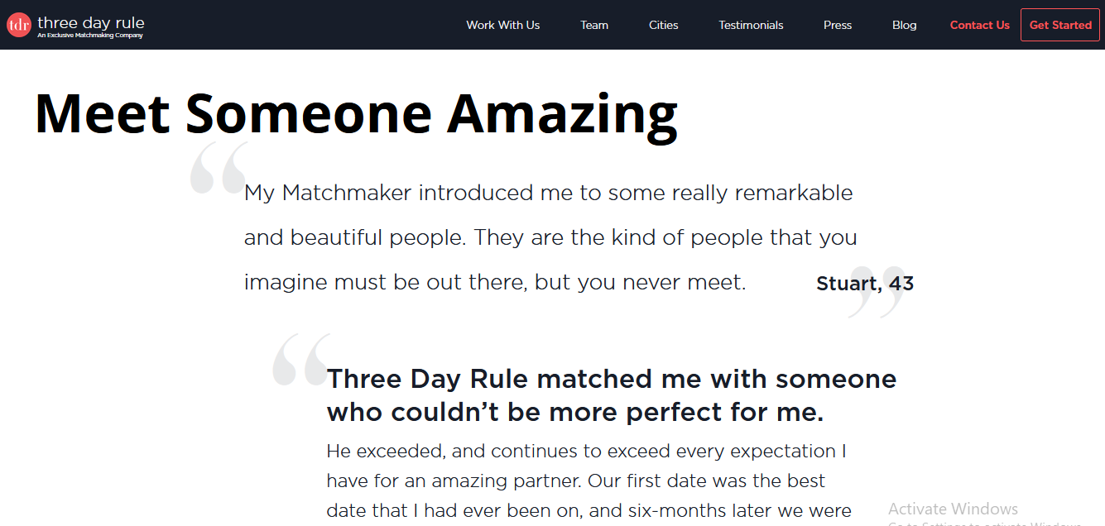Click opening quote mark beside Stuart testimonial
Image resolution: width=1105 pixels, height=526 pixels.
[x=220, y=168]
